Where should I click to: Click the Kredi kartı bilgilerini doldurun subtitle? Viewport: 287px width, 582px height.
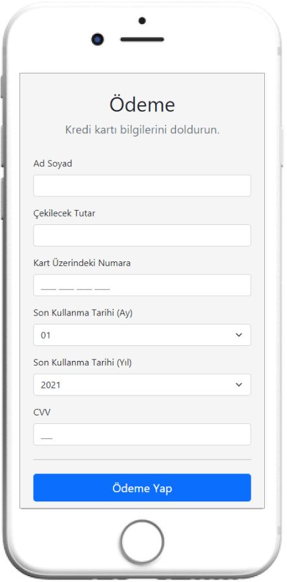point(142,130)
